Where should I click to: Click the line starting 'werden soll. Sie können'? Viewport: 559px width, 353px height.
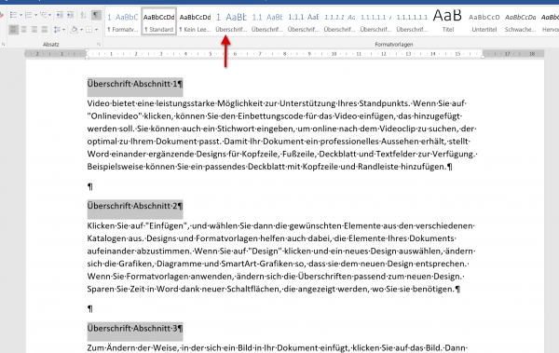coord(281,129)
